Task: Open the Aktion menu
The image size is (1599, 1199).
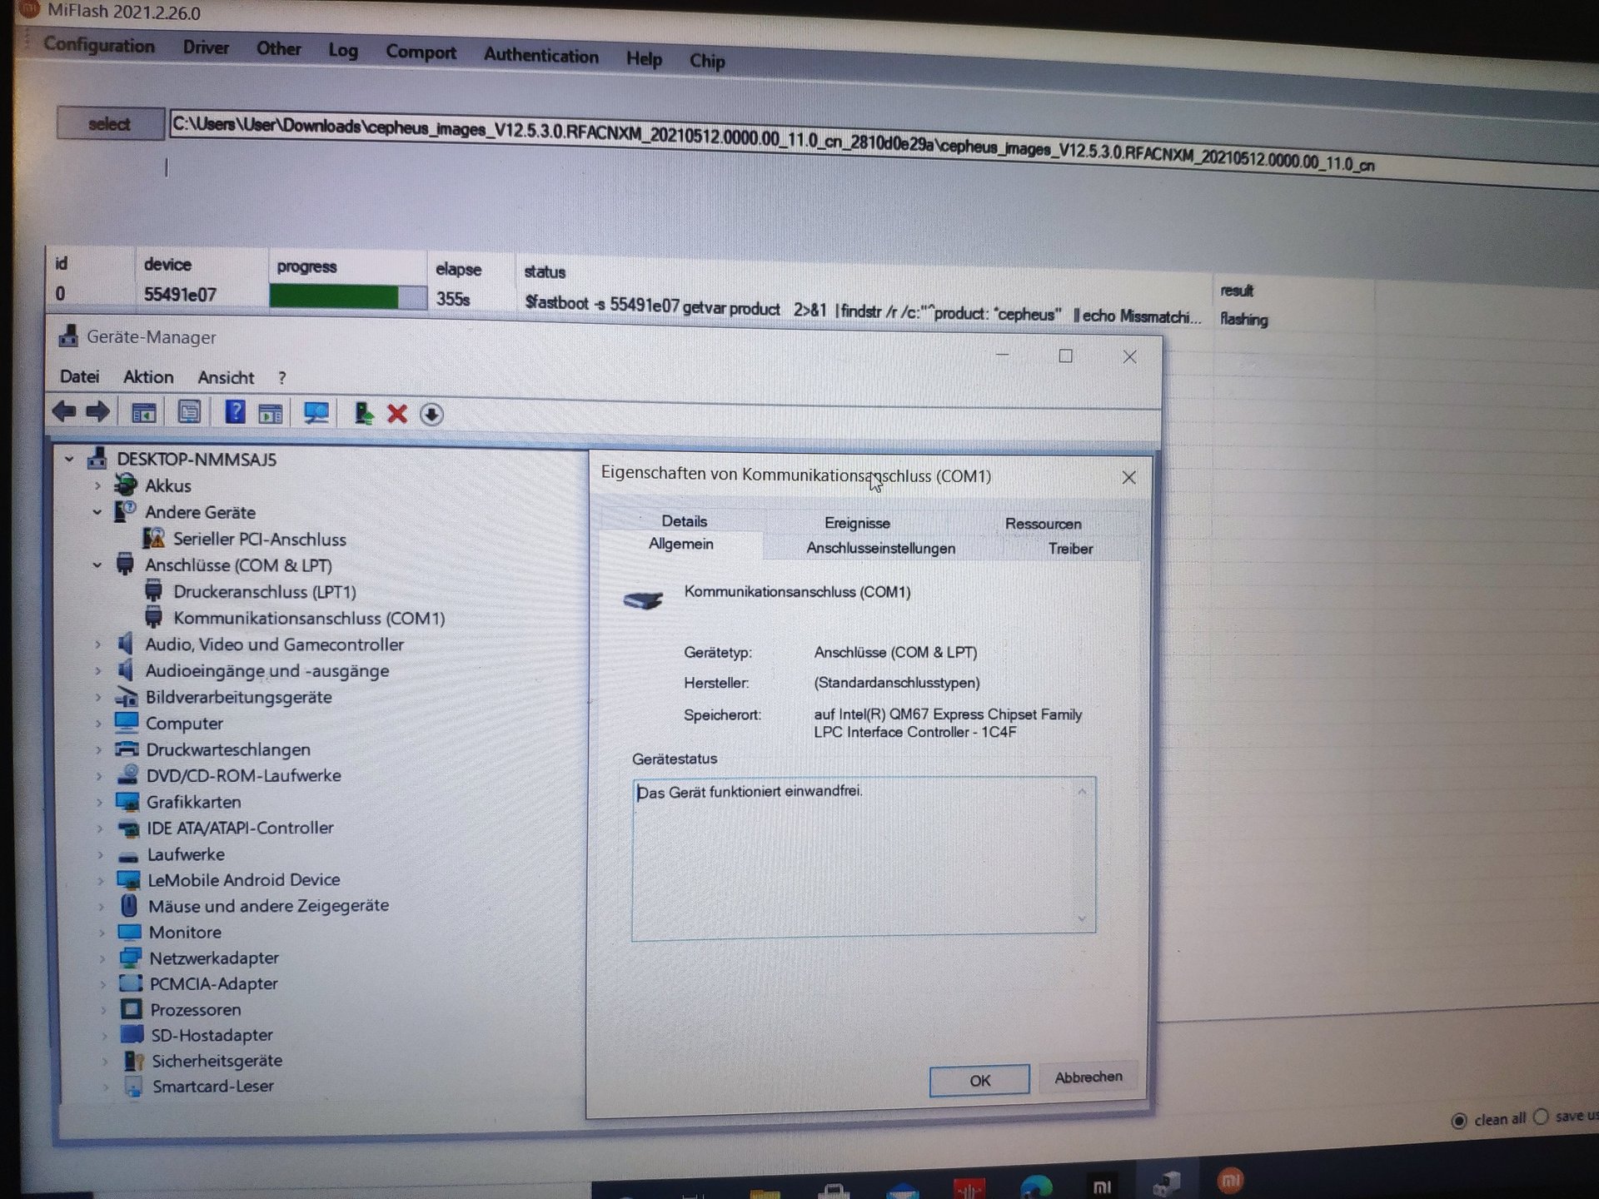Action: [x=148, y=376]
